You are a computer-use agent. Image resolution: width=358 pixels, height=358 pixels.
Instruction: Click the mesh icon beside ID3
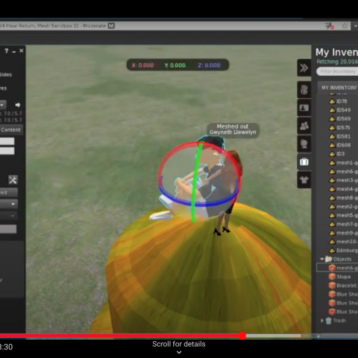332,154
